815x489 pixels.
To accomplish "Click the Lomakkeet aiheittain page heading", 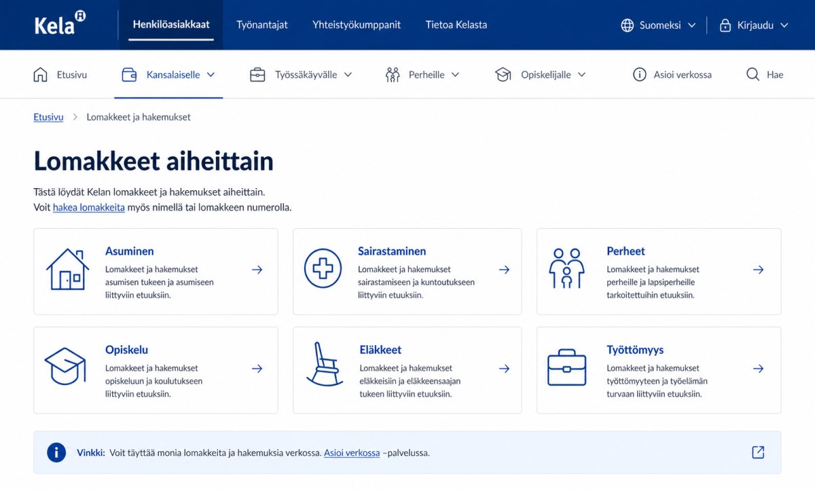I will coord(153,161).
